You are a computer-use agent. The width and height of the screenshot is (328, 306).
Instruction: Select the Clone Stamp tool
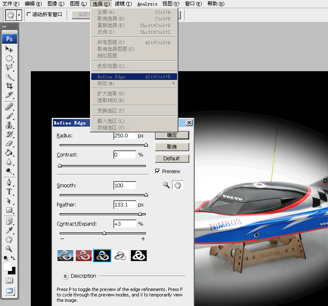(x=9, y=125)
